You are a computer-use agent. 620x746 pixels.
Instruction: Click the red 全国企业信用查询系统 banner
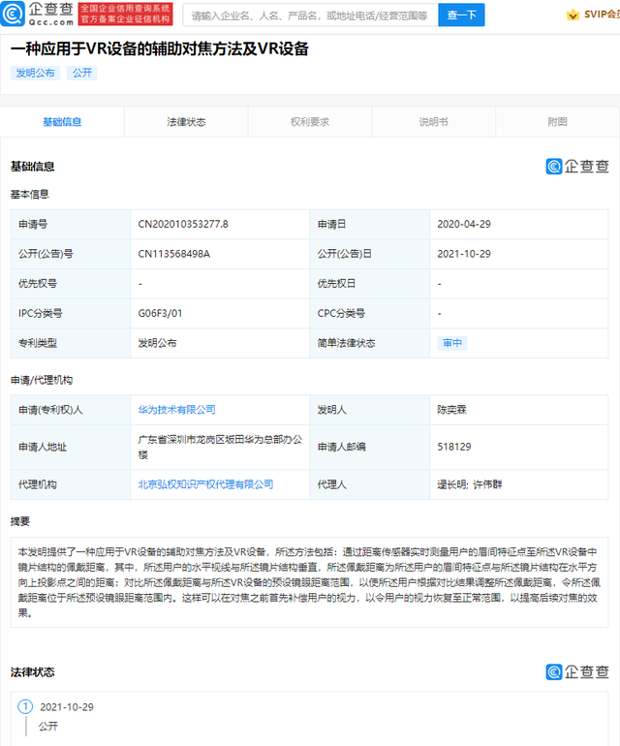pos(125,15)
